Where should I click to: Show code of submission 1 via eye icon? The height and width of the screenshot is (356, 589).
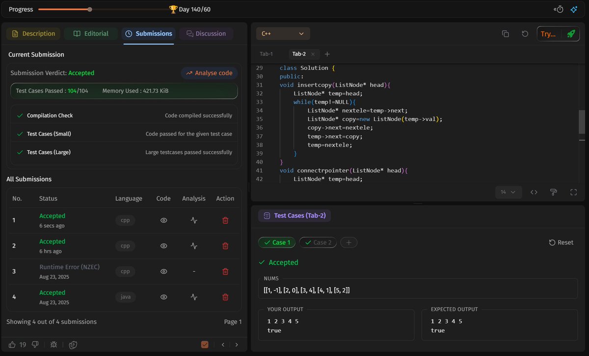tap(164, 220)
